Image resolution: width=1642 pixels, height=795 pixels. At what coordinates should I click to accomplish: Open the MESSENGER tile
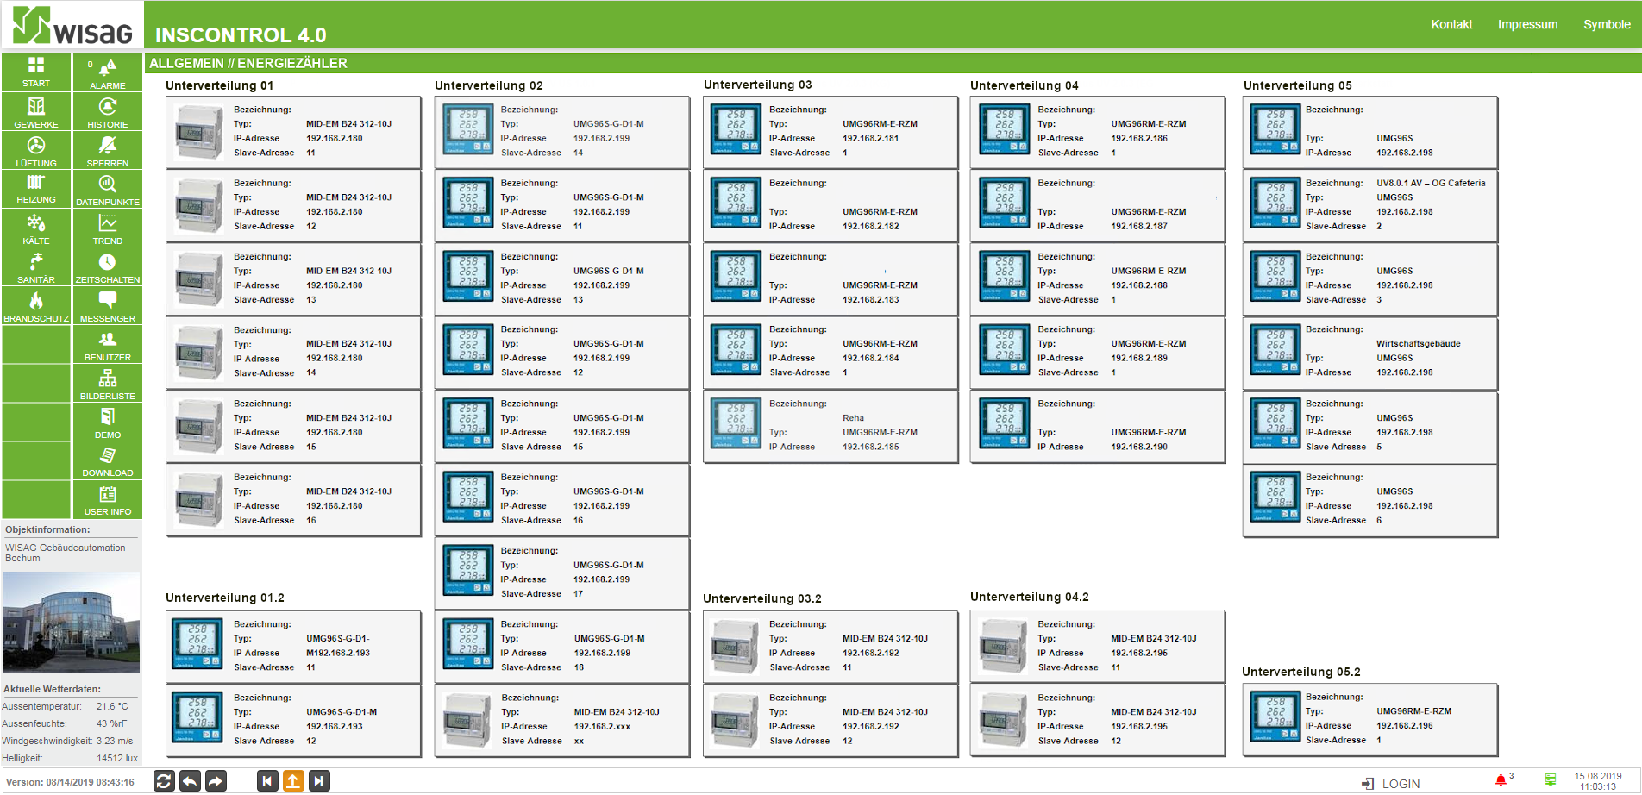tap(108, 305)
